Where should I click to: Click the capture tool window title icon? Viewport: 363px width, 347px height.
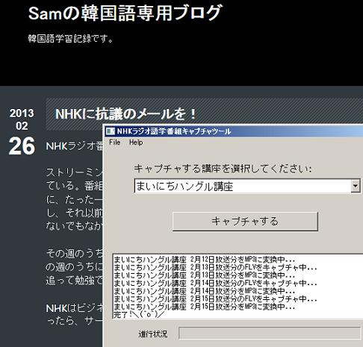tap(111, 131)
